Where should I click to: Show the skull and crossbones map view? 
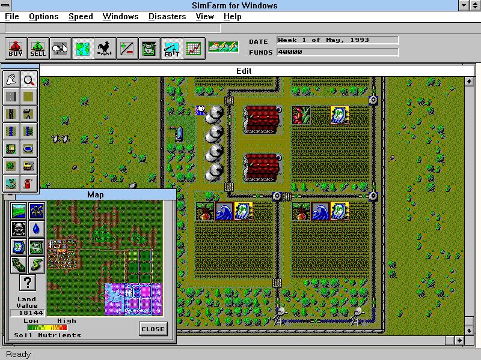click(x=19, y=229)
